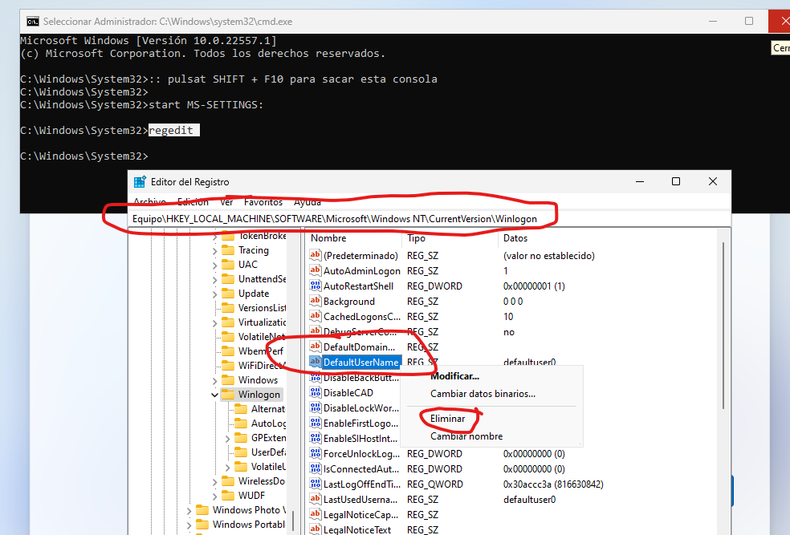Open the Favoritos menu

coord(263,202)
